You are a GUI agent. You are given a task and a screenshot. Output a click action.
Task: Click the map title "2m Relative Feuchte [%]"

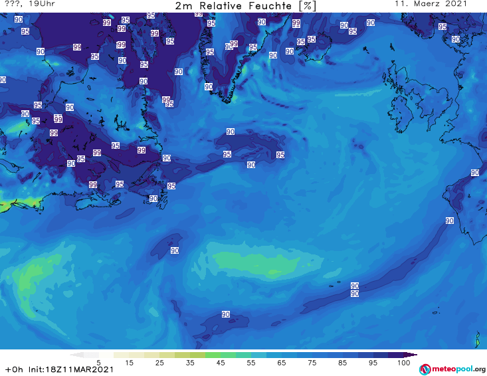(x=245, y=6)
